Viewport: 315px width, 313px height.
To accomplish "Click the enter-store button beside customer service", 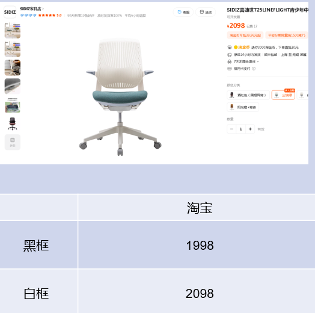I will (x=206, y=12).
